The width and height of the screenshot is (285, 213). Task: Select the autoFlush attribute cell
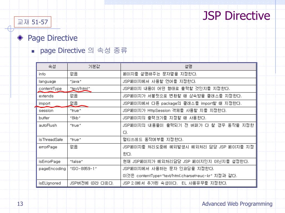click(52, 129)
